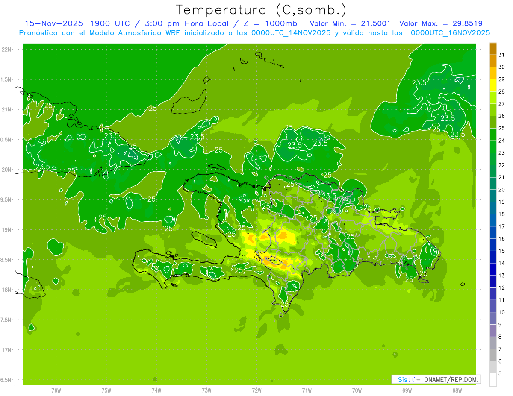Click the 70W longitude axis label
This screenshot has height=396, width=513.
(357, 390)
